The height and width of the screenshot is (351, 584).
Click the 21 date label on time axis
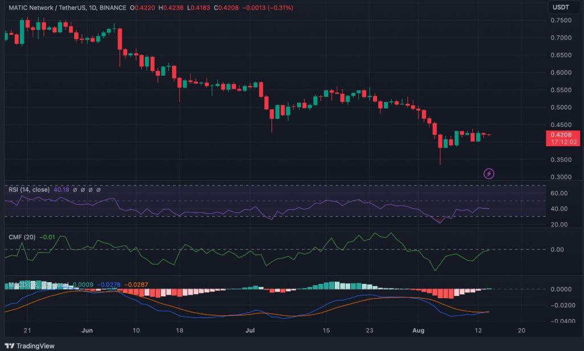[27, 331]
